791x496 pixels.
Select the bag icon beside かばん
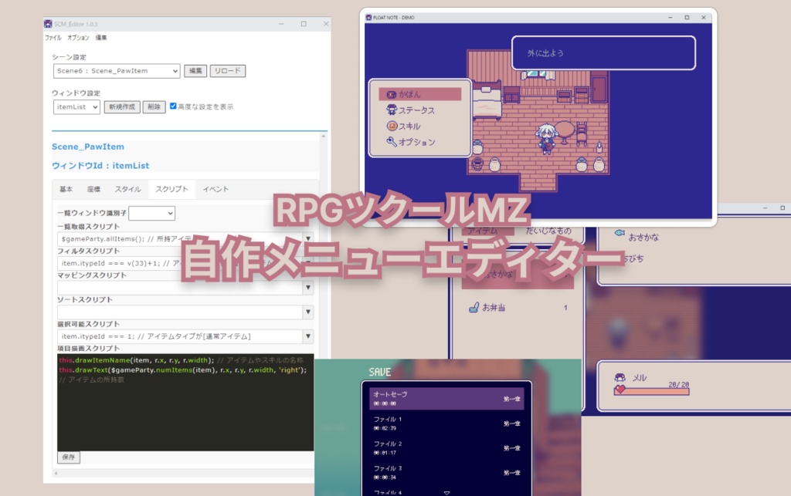pyautogui.click(x=392, y=94)
